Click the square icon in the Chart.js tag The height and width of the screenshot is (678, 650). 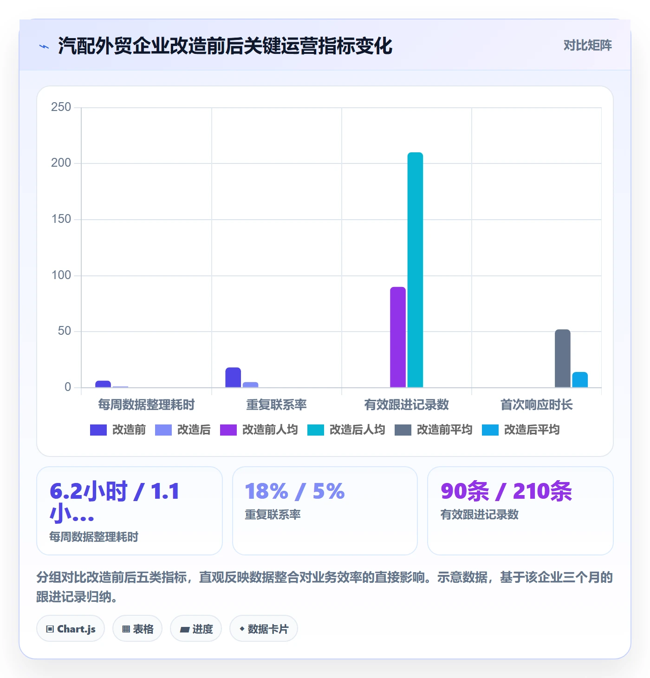point(50,629)
